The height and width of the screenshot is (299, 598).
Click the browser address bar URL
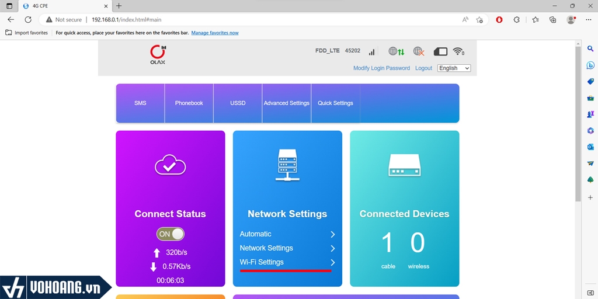126,20
